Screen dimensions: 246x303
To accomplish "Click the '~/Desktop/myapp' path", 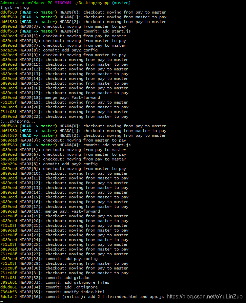I will click(x=91, y=3).
